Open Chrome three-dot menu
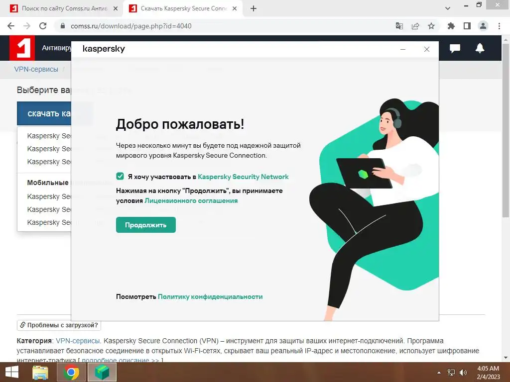Screen dimensions: 510x382 click(499, 26)
